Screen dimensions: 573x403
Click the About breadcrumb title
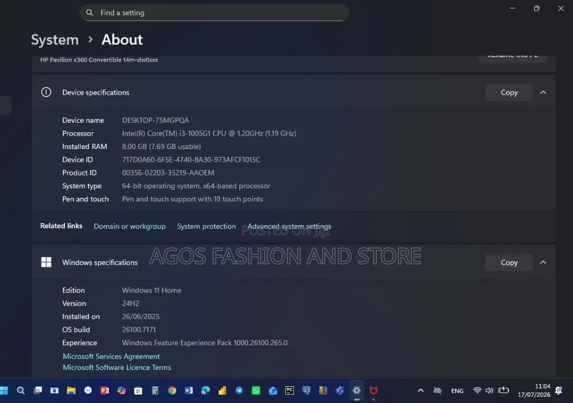coord(122,39)
